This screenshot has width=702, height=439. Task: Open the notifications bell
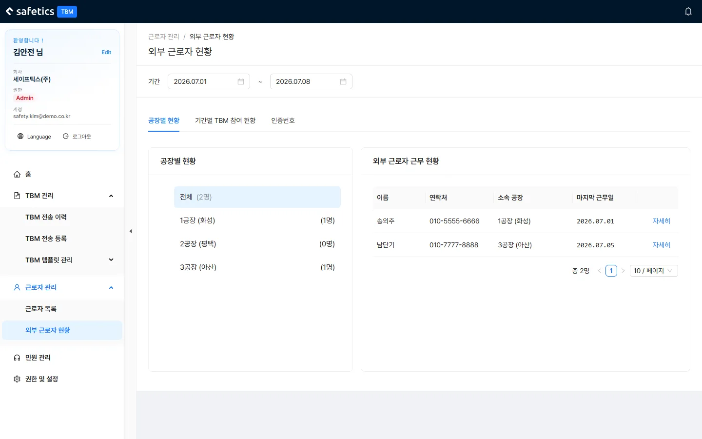(688, 11)
